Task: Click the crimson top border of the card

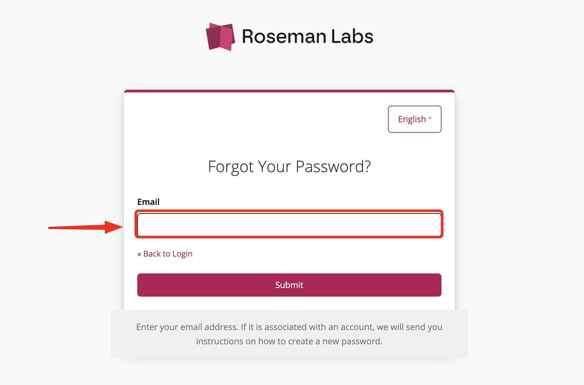Action: (x=289, y=91)
